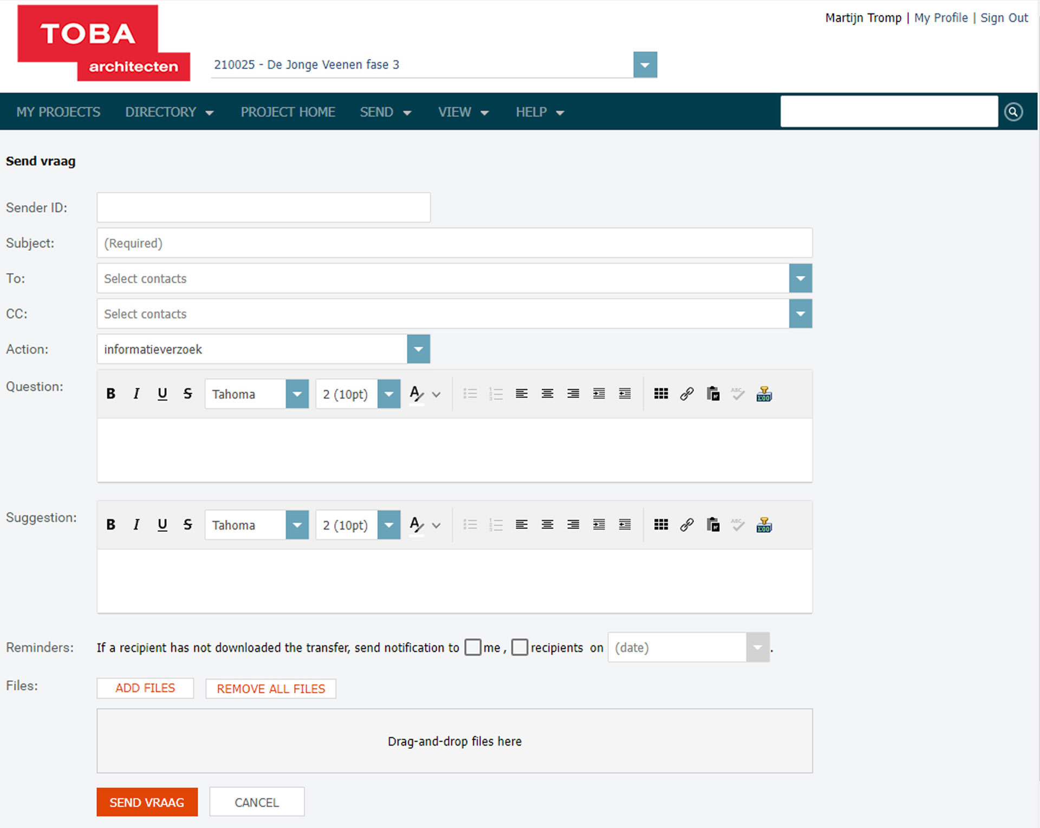Insert a timestamp in the Question editor
Screen dimensions: 1040x828
pyautogui.click(x=764, y=394)
